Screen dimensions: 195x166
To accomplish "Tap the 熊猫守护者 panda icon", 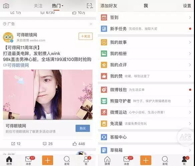I will pos(104,101).
